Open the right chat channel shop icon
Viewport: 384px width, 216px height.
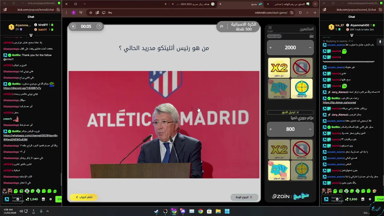(x=363, y=199)
